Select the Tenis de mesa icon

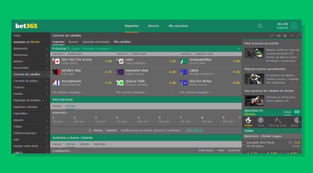pyautogui.click(x=278, y=121)
